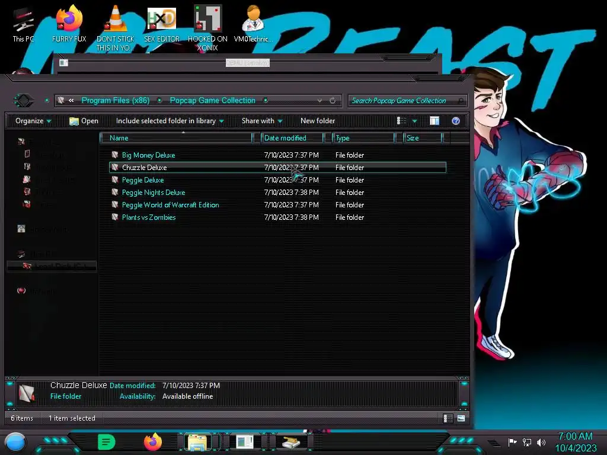Switch to details view in status bar

tap(448, 418)
